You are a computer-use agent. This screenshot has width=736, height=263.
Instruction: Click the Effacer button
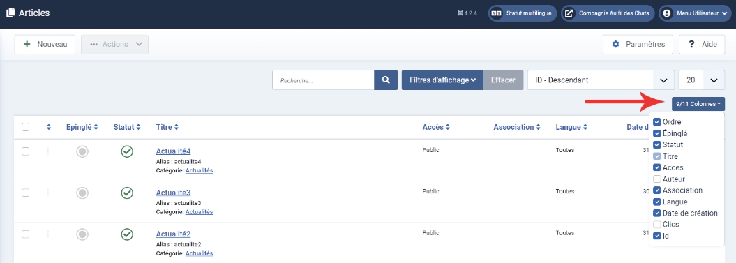pyautogui.click(x=504, y=80)
